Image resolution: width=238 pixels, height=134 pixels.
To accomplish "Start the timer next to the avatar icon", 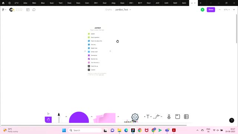I will coord(19,10).
